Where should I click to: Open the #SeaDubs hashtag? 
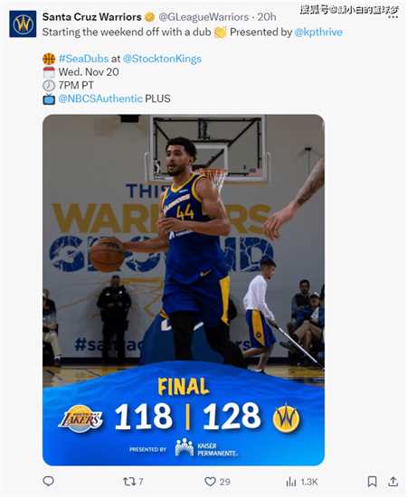tap(84, 59)
